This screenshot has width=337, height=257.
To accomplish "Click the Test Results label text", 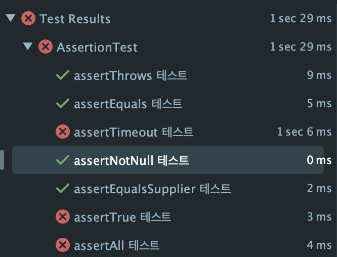I will point(75,19).
